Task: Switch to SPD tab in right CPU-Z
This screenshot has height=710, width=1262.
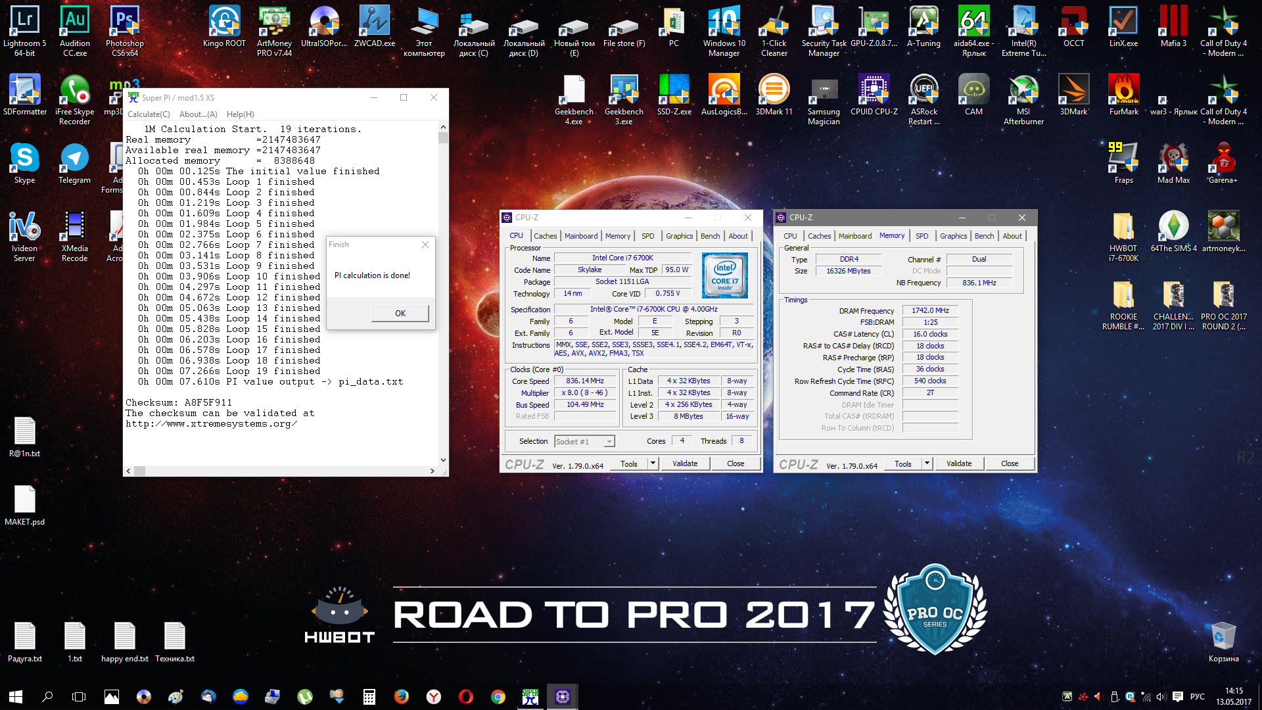Action: (x=922, y=236)
